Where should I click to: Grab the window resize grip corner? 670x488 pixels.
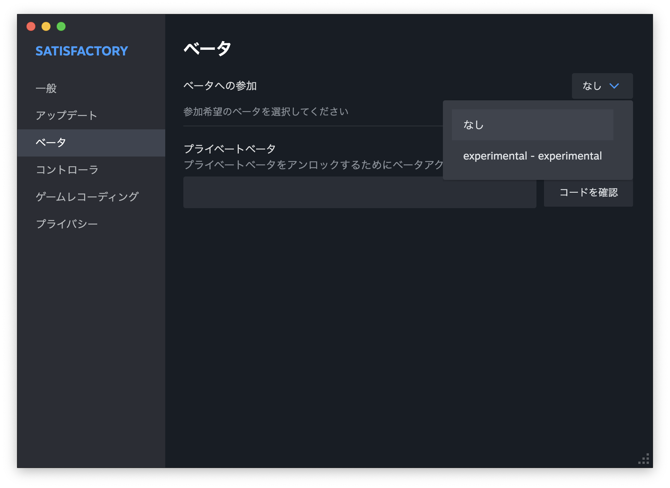(x=644, y=459)
